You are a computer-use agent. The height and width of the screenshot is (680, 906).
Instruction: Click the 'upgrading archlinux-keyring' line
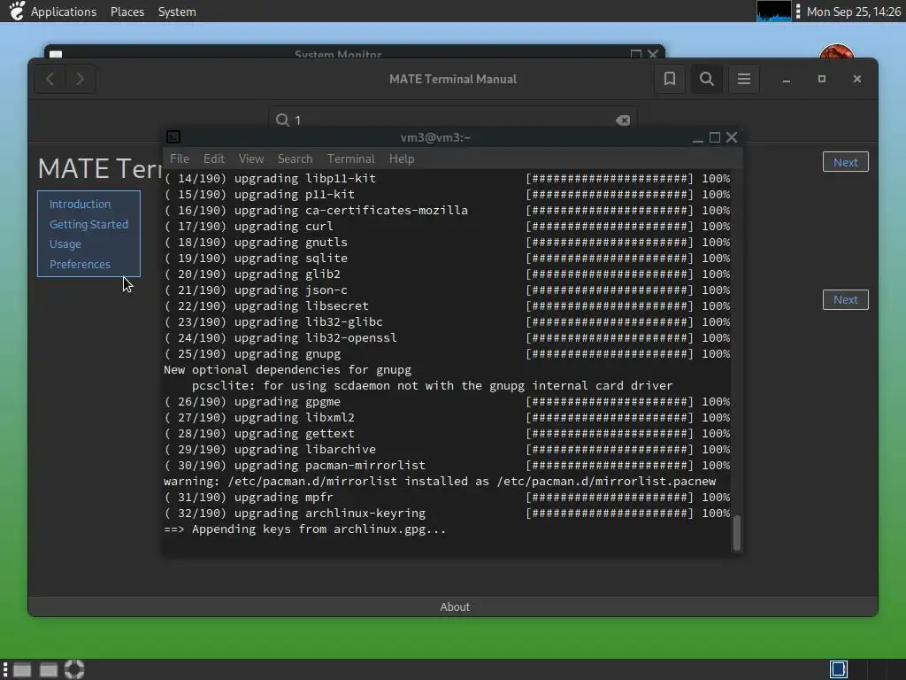point(447,513)
